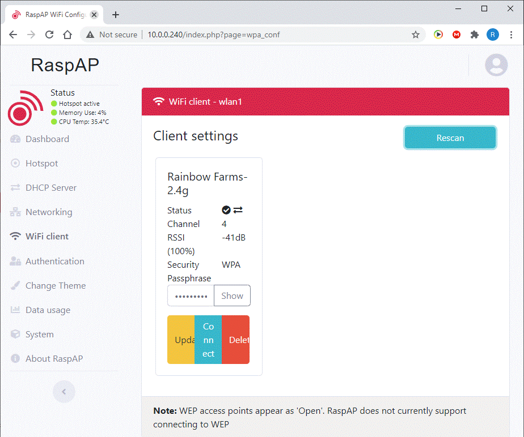The image size is (524, 437).
Task: Click the Networking sidebar icon
Action: 15,212
